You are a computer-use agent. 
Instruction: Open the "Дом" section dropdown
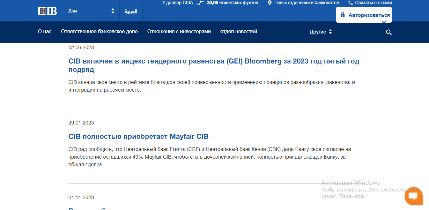(91, 11)
